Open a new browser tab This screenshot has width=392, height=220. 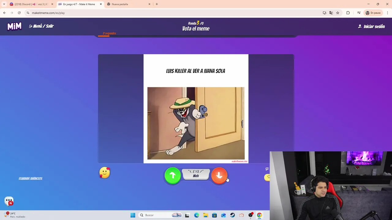(157, 4)
